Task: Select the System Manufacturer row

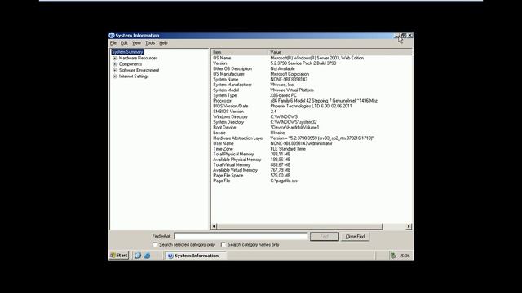Action: coord(312,85)
